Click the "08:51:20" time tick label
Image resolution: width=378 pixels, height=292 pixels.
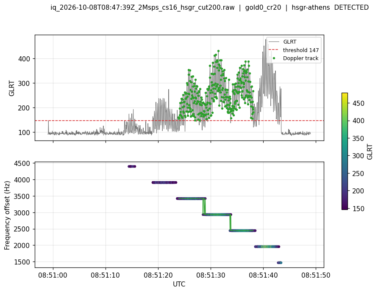pyautogui.click(x=158, y=275)
